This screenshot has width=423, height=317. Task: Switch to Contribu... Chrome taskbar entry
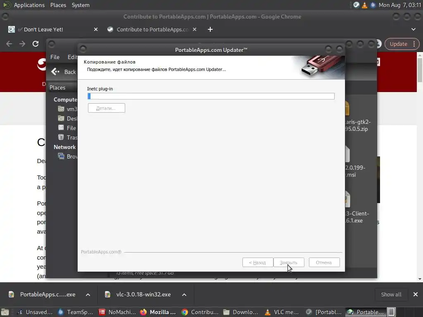coord(200,312)
